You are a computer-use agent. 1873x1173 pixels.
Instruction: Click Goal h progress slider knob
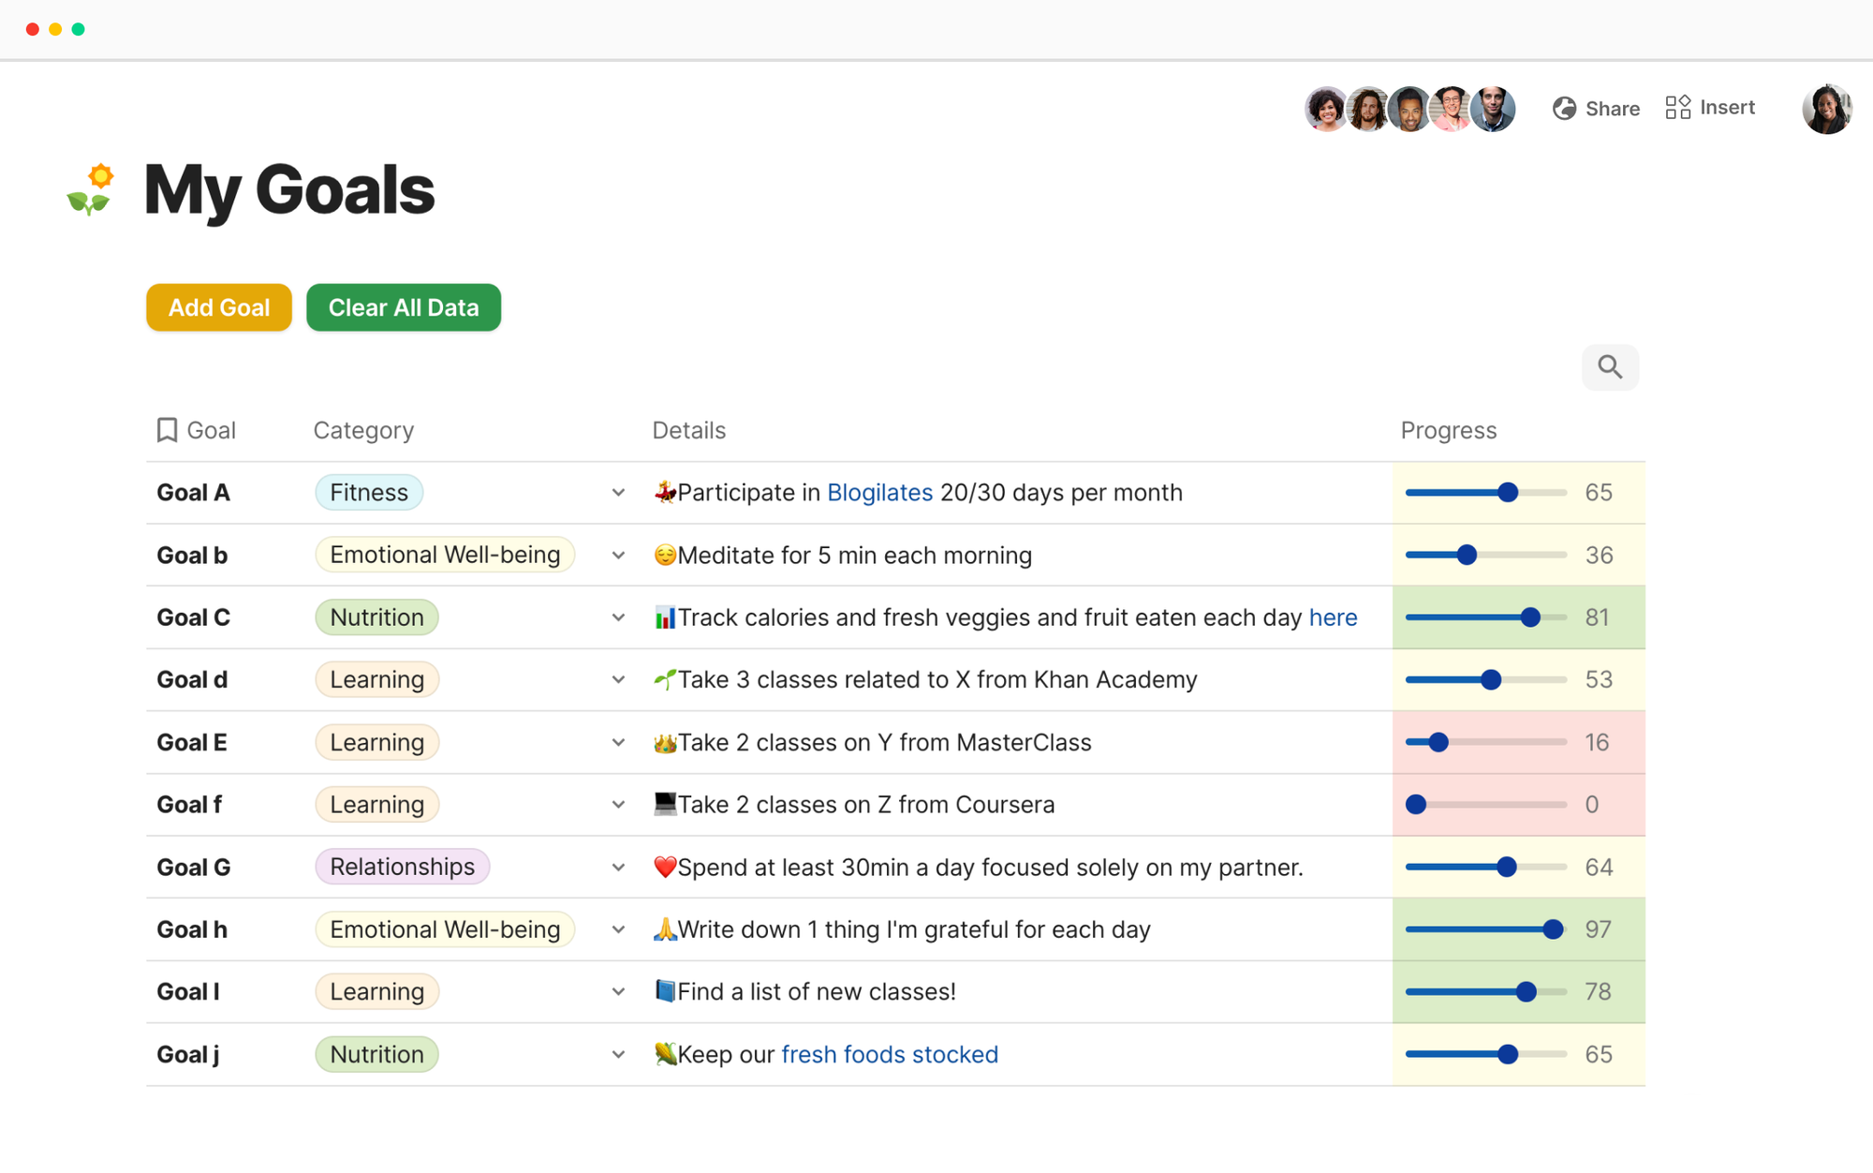tap(1553, 929)
